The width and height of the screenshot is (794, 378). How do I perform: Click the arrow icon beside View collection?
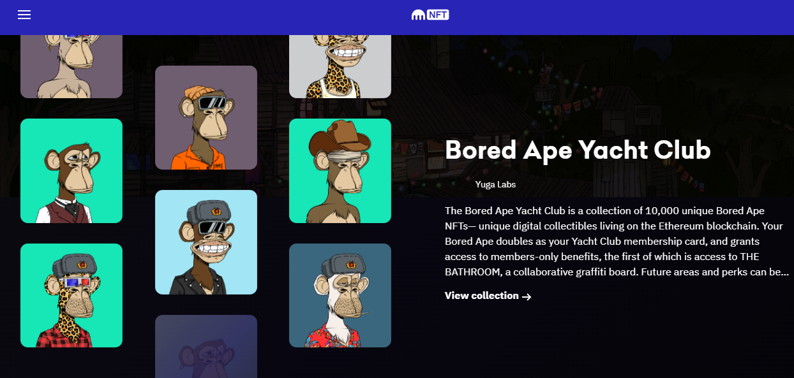click(x=527, y=296)
